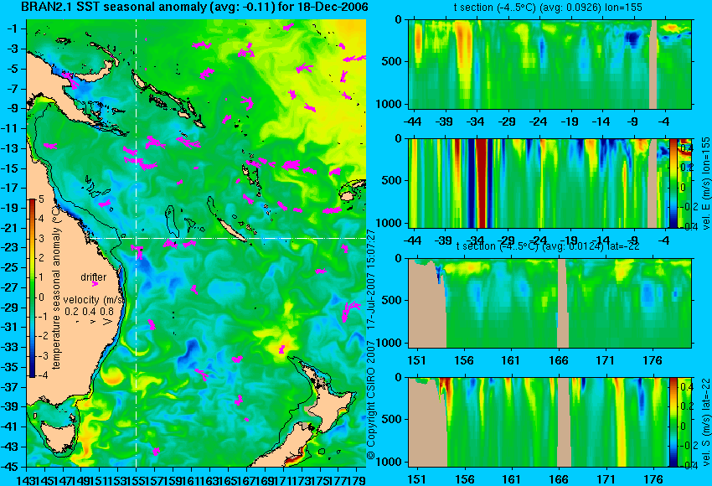Click the '-33' latitude label on the map axis
The width and height of the screenshot is (712, 486).
tap(10, 347)
